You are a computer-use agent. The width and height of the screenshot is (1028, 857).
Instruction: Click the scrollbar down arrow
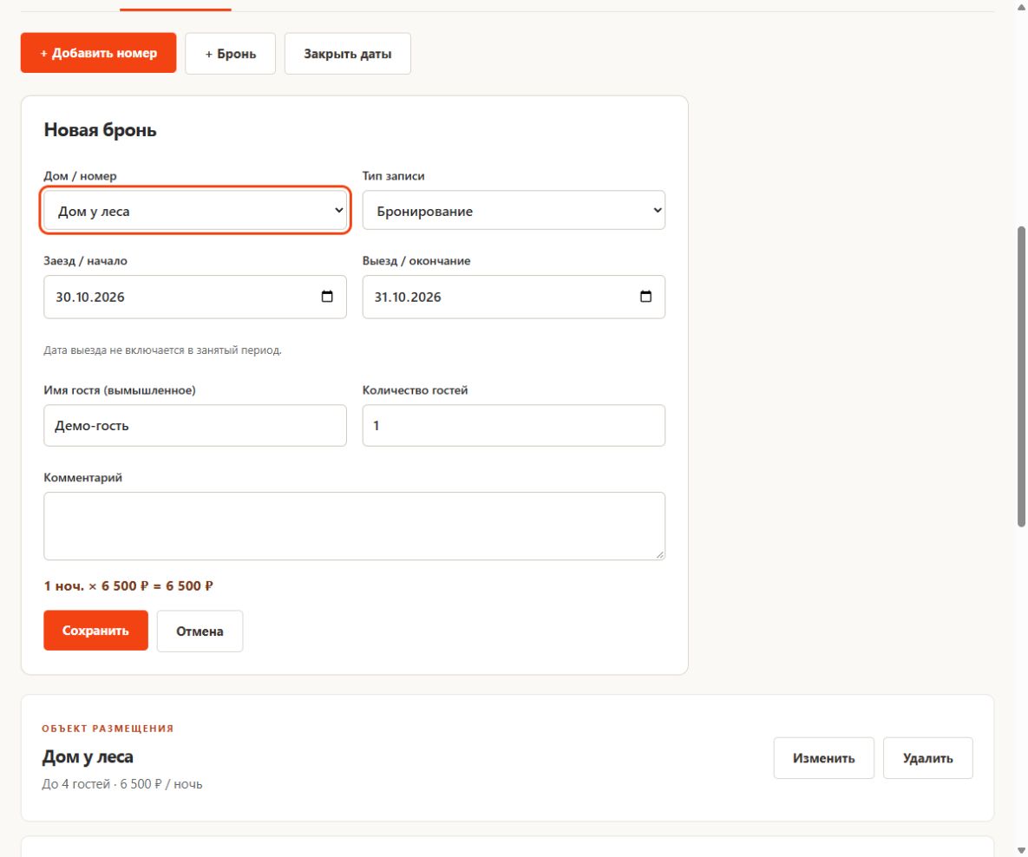1021,850
